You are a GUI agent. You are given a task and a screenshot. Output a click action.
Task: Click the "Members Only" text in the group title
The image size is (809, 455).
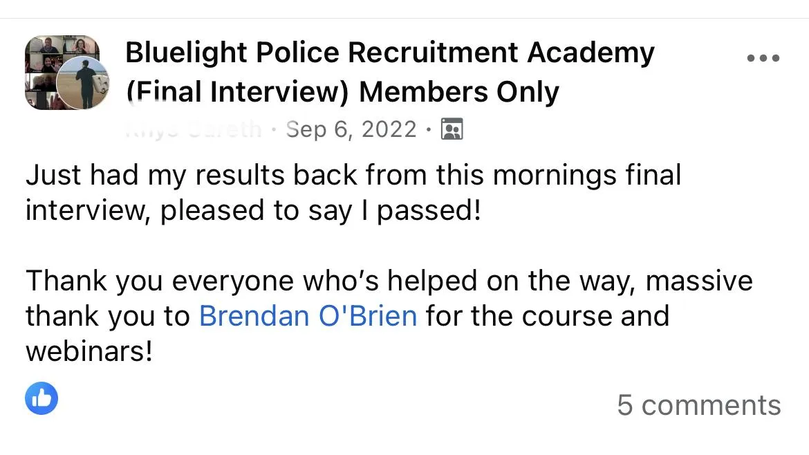click(x=458, y=92)
